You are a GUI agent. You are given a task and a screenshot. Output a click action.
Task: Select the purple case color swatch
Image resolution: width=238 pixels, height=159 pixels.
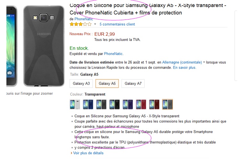click(x=127, y=105)
